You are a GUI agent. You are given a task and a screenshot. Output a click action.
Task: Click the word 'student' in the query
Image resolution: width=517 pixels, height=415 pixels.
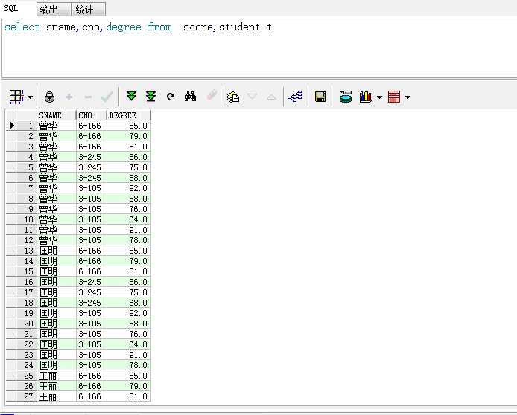239,27
